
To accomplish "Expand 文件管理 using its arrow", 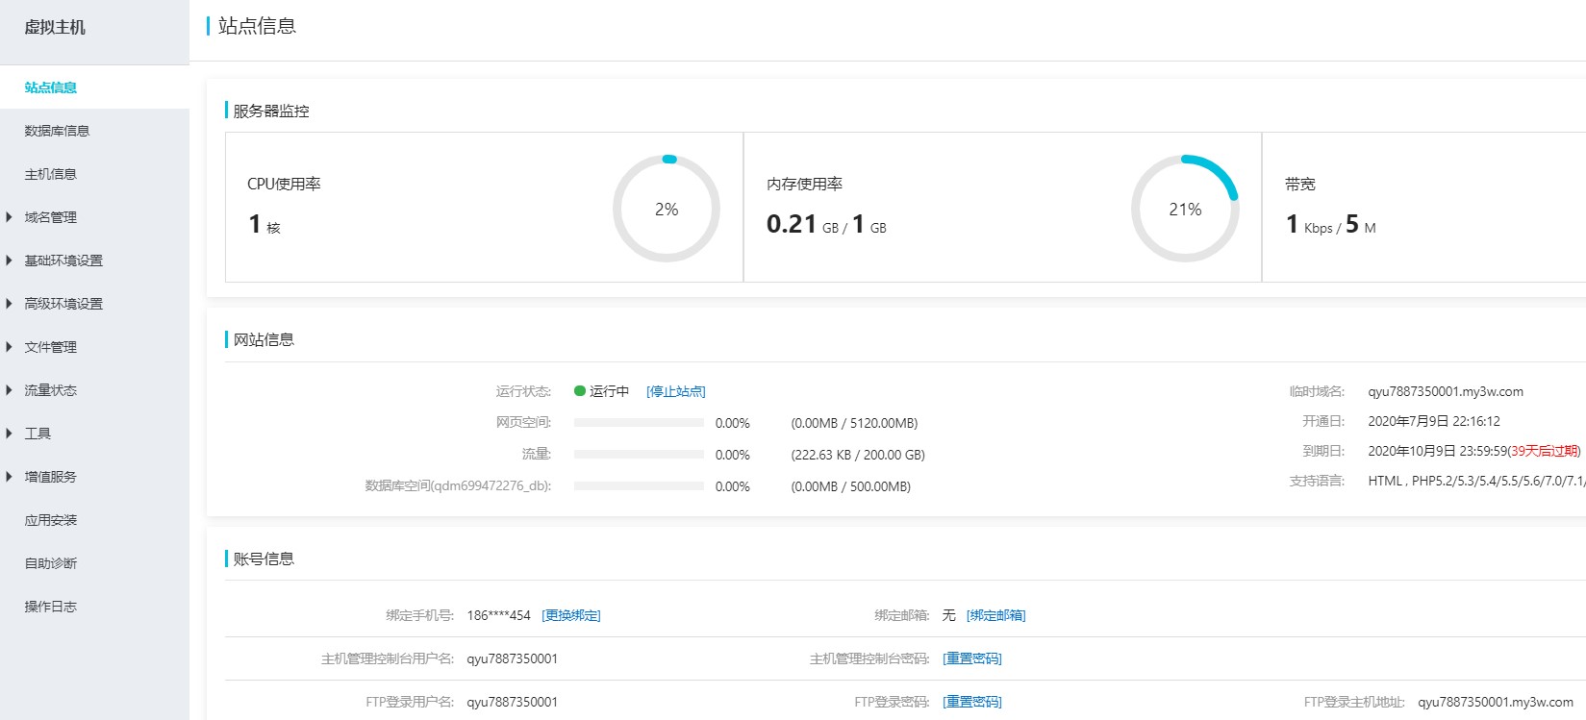I will tap(10, 347).
